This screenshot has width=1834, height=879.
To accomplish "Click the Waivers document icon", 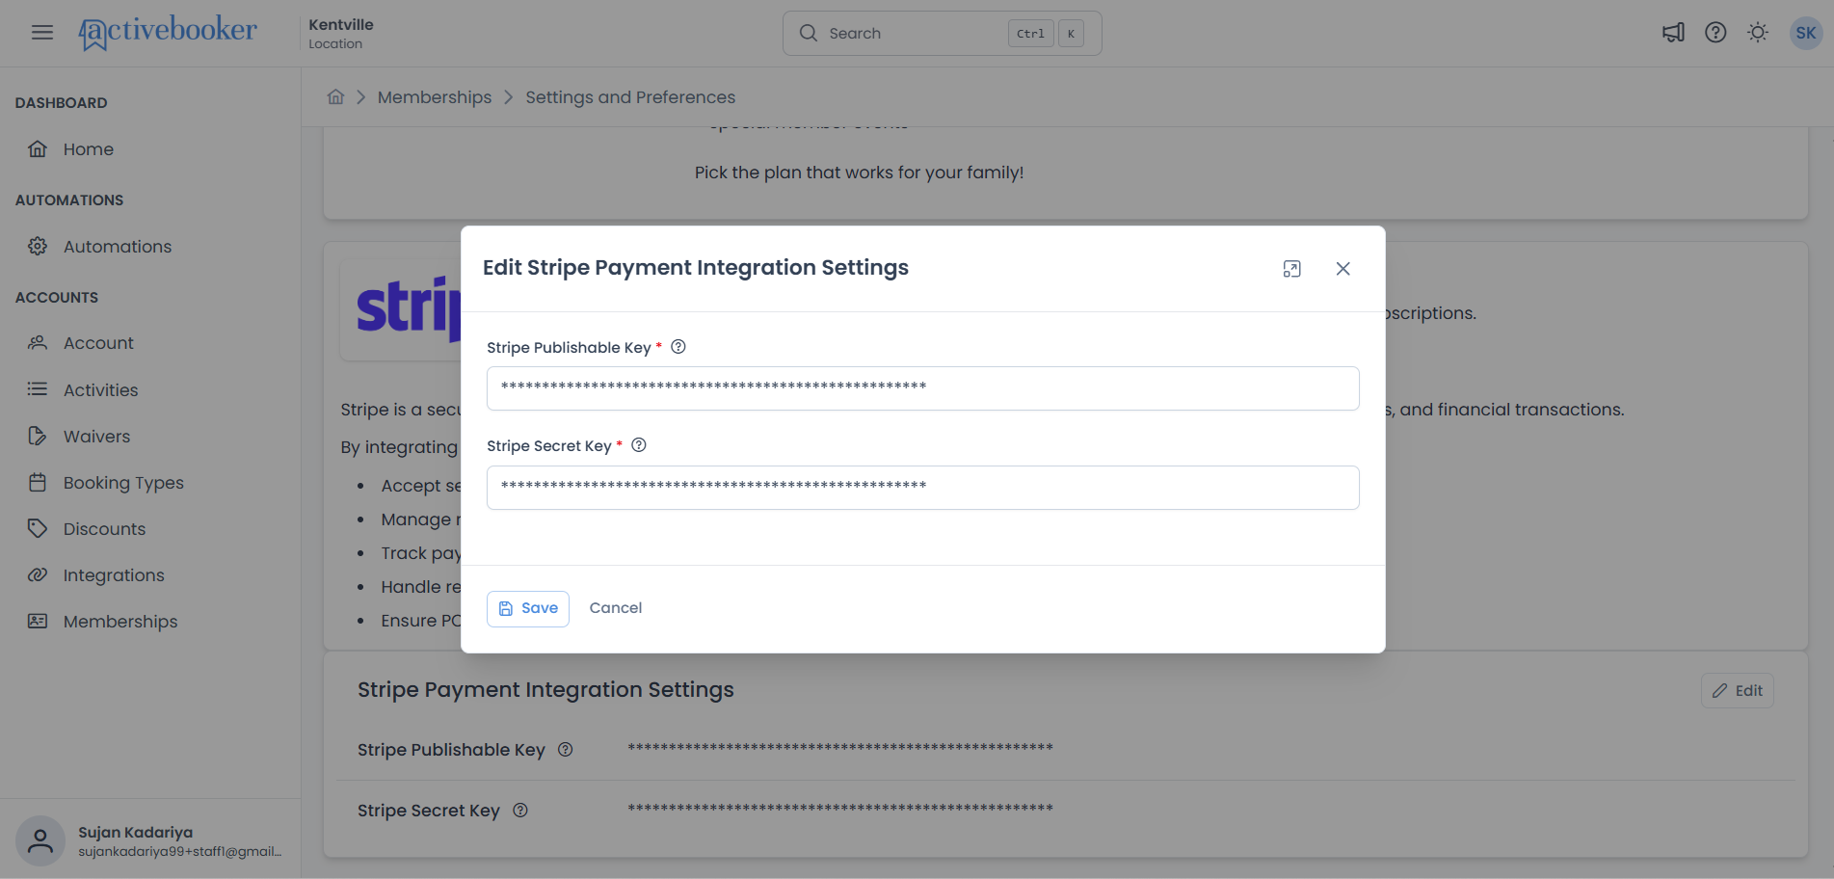I will tap(38, 436).
